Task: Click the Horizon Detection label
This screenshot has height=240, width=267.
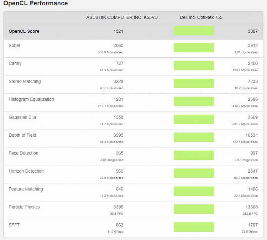Action: (26, 171)
